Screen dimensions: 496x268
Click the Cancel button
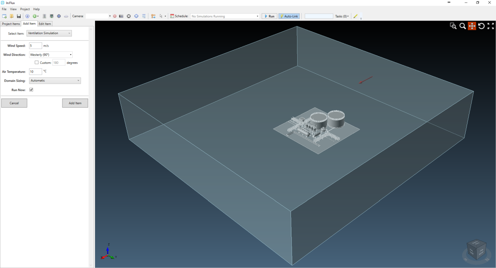(x=14, y=103)
